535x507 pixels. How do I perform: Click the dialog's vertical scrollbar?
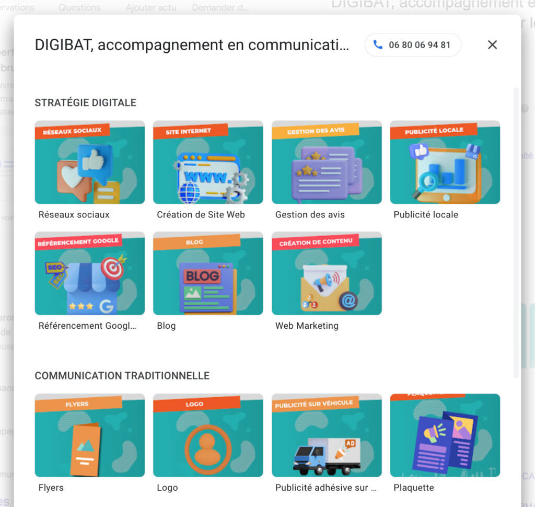pyautogui.click(x=516, y=233)
